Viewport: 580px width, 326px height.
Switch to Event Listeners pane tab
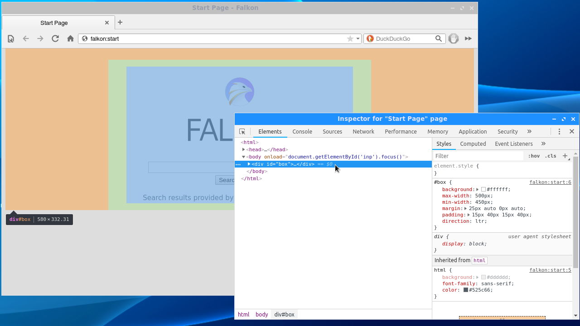tap(514, 144)
